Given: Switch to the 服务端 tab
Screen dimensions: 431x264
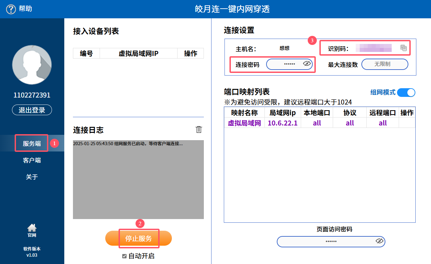Looking at the screenshot, I should 32,143.
